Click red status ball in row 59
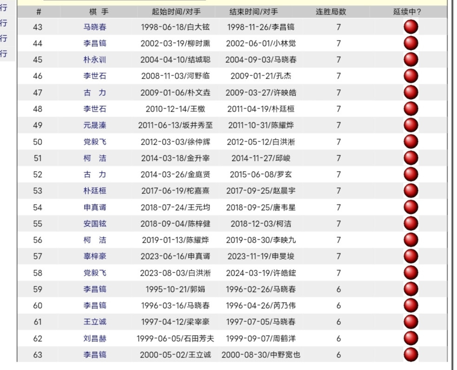 click(411, 289)
